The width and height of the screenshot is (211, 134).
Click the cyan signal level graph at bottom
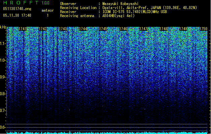(107, 133)
